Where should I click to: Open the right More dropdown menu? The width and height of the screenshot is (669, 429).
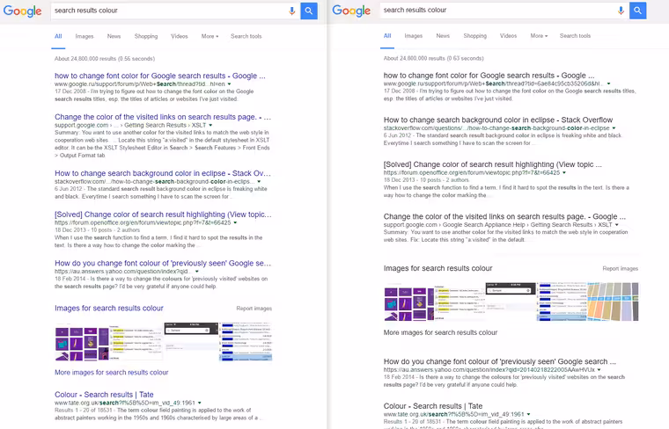coord(539,36)
